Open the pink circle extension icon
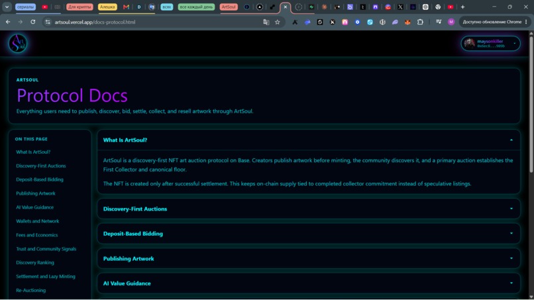 [x=345, y=22]
